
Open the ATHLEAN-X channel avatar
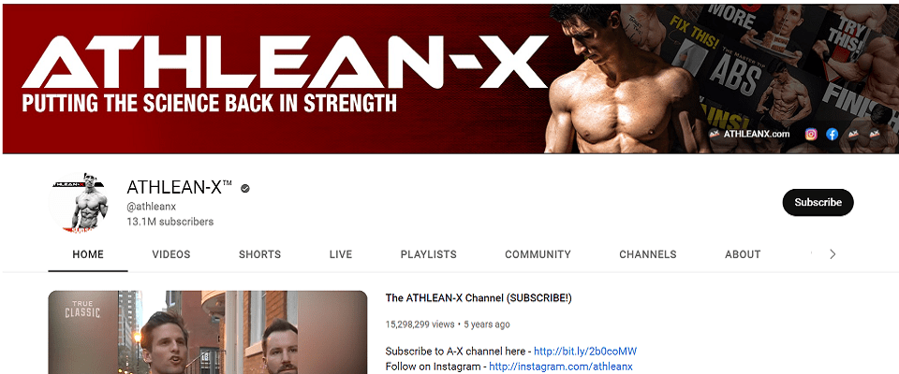click(81, 202)
